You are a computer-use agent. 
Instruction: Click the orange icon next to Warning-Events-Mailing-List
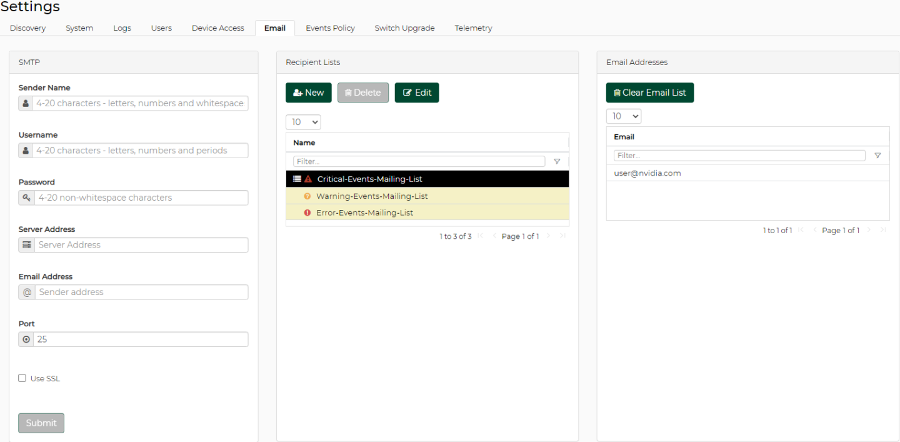[307, 196]
